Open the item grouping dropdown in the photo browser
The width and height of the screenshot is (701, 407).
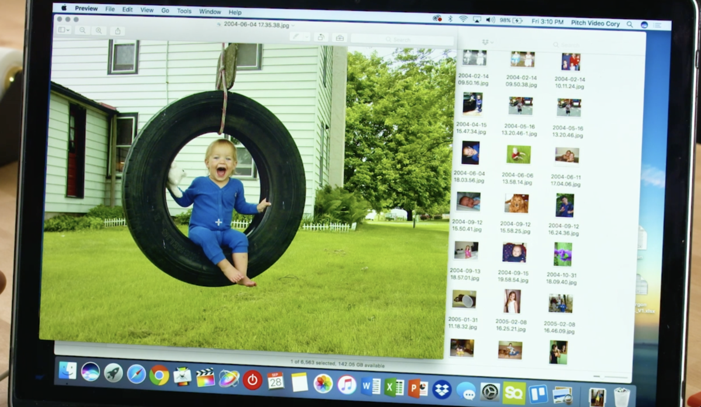click(x=487, y=43)
